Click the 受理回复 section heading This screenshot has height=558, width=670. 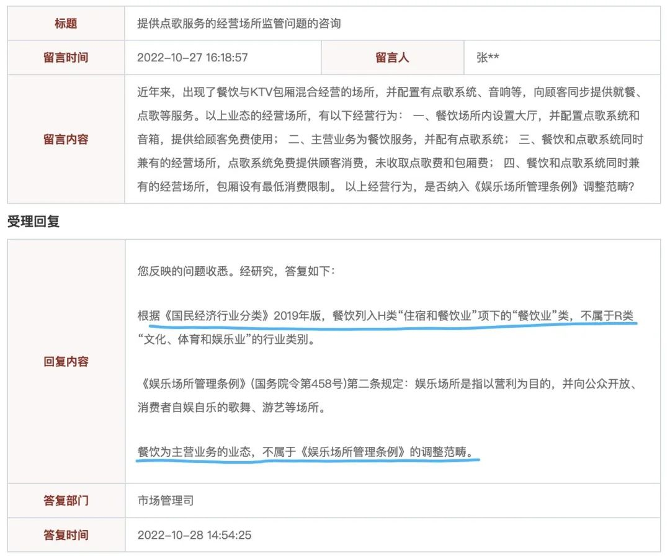33,222
